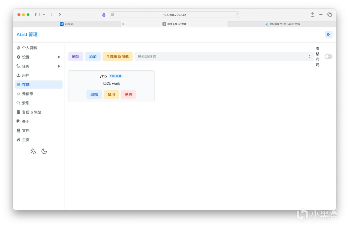349x227 pixels.
Task: Switch to dark mode with moon icon
Action: click(44, 151)
